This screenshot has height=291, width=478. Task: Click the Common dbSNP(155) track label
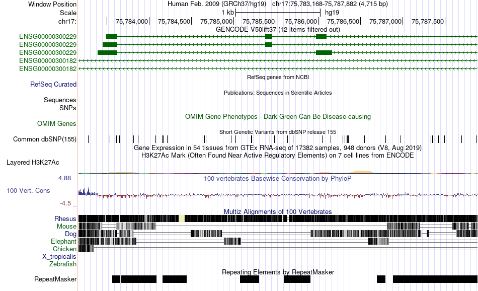pyautogui.click(x=44, y=139)
